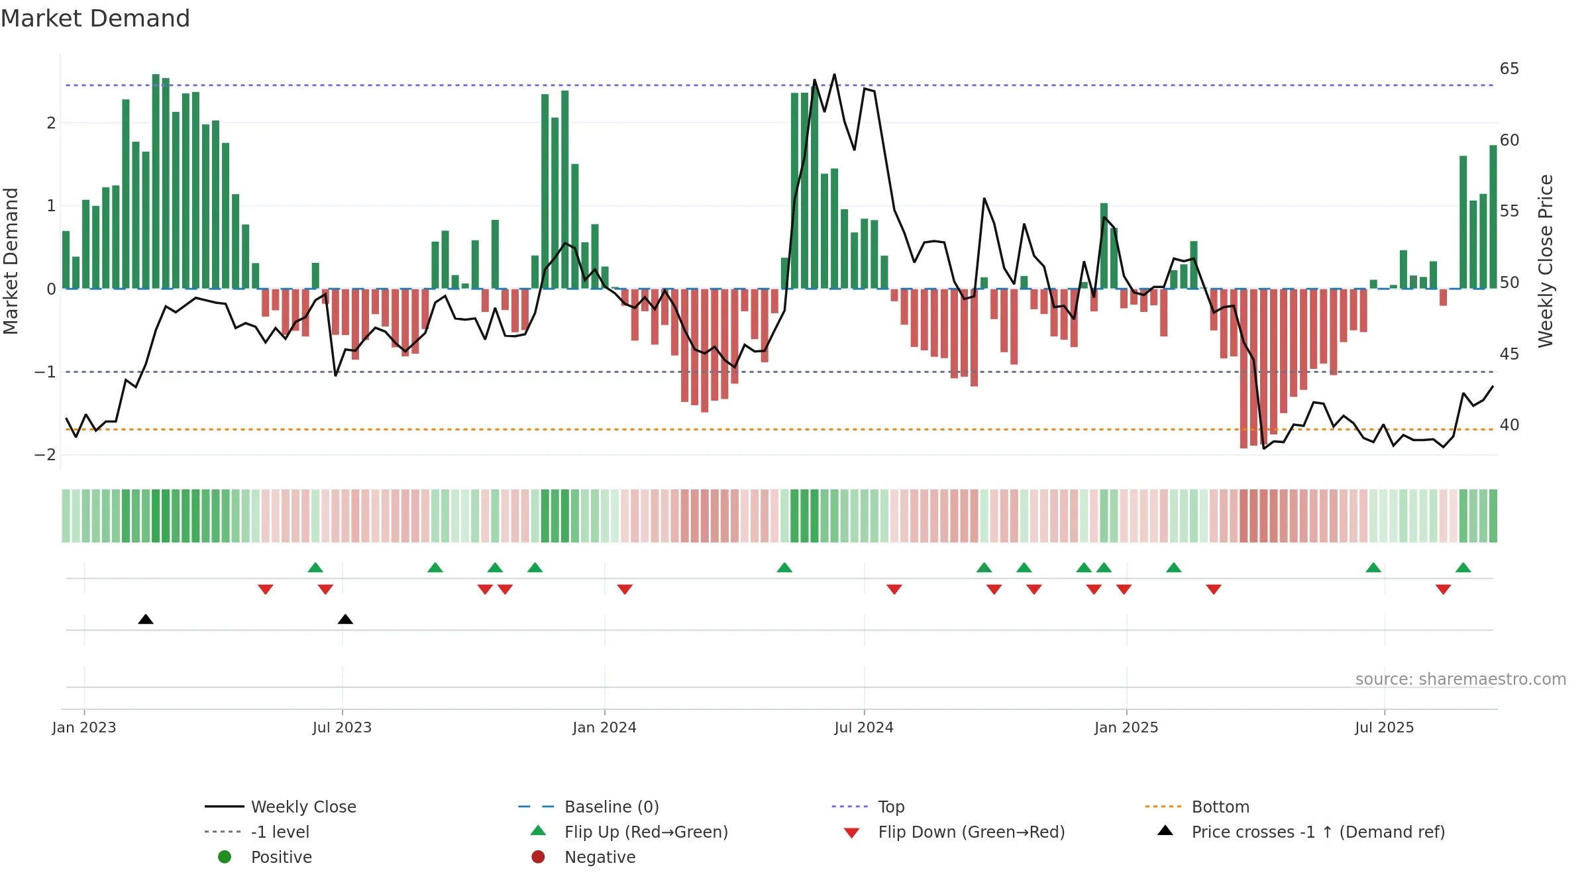1590x894 pixels.
Task: Click red flip-down triangle just after Jan 2024
Action: coord(625,589)
